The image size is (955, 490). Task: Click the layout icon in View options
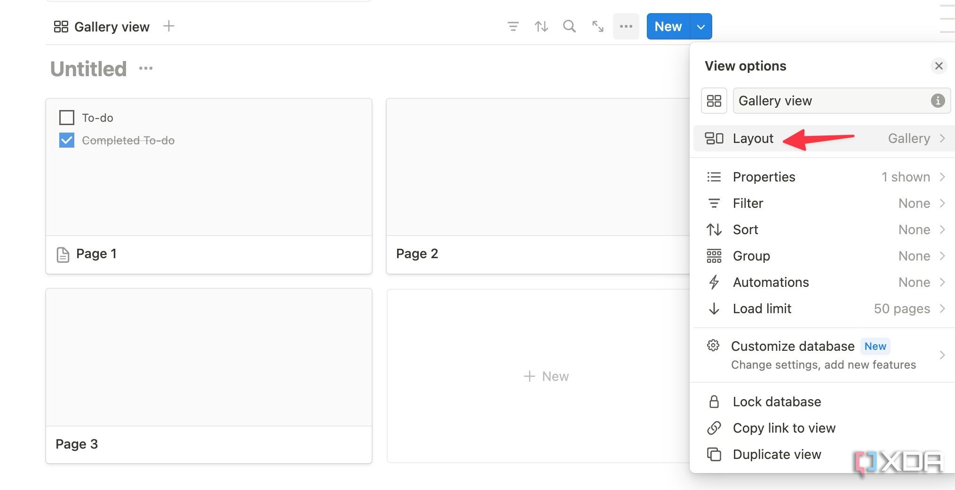point(714,138)
